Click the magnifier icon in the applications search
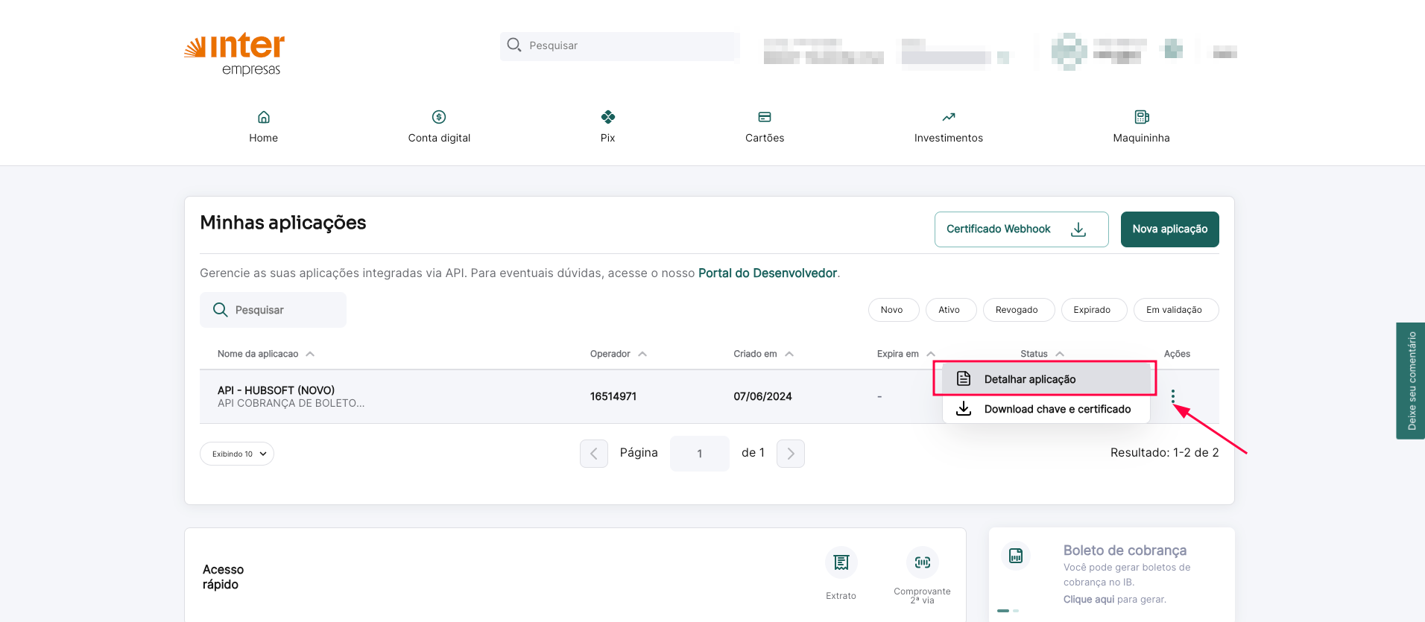The image size is (1425, 622). point(221,310)
